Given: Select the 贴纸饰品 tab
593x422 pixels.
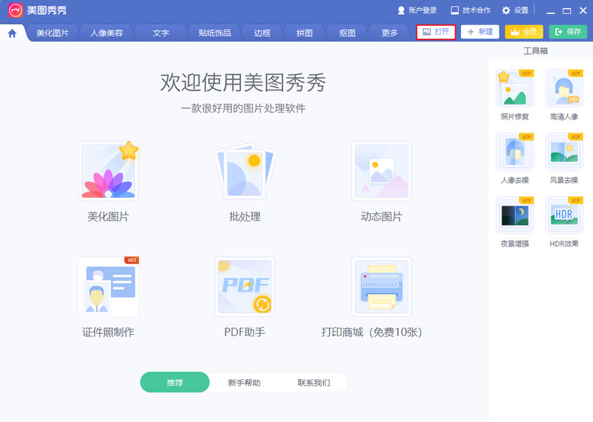Looking at the screenshot, I should click(214, 33).
